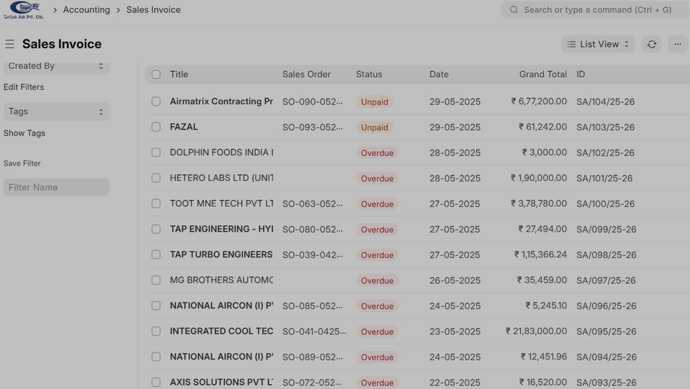Toggle the sidebar hamburger menu icon

(x=10, y=44)
